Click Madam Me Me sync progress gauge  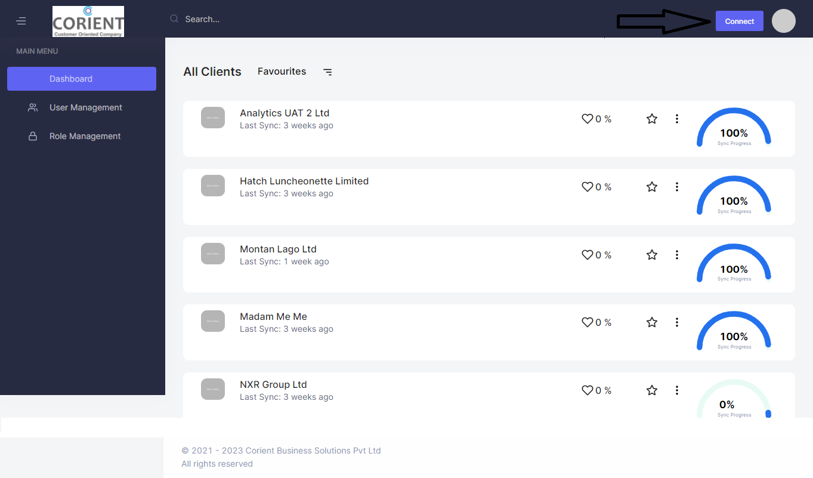[x=734, y=330]
